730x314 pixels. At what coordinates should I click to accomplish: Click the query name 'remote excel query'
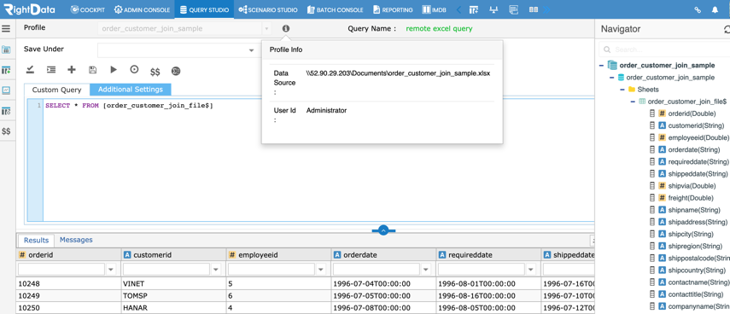click(439, 28)
